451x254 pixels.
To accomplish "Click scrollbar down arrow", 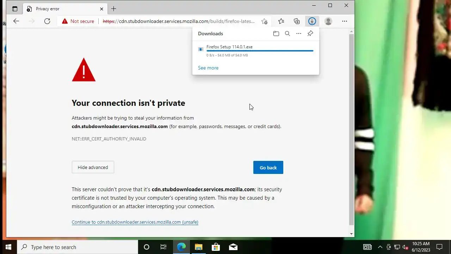I will (x=351, y=234).
